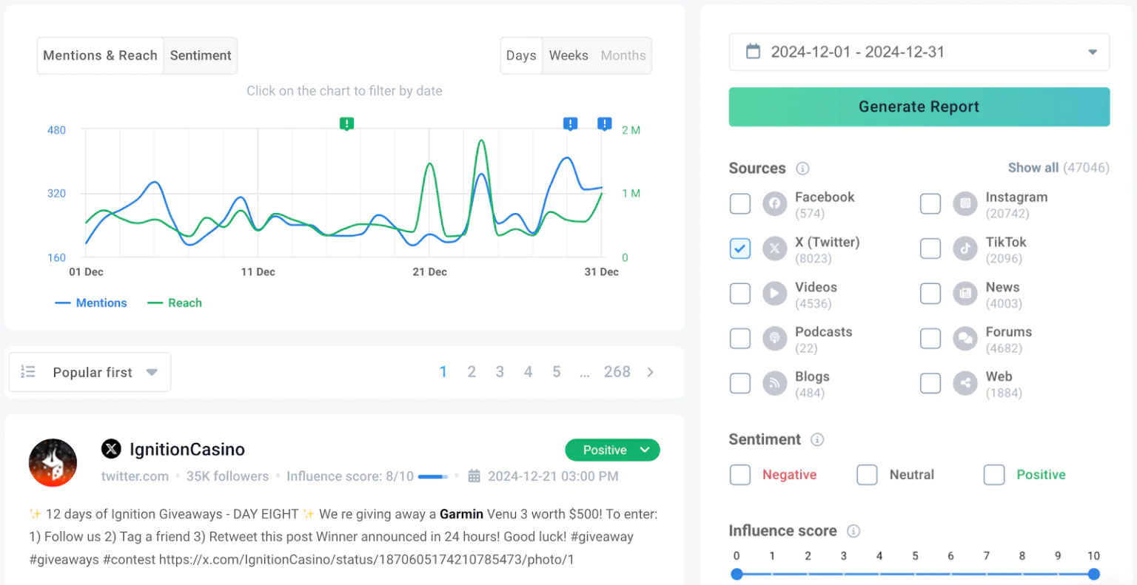1137x585 pixels.
Task: Click the Generate Report button
Action: 919,106
